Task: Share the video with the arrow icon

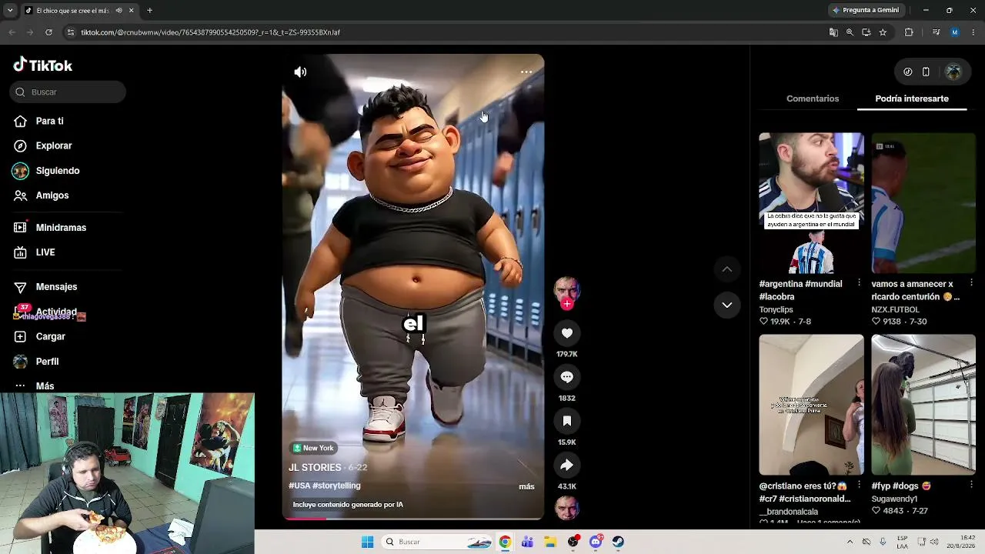Action: pyautogui.click(x=567, y=465)
